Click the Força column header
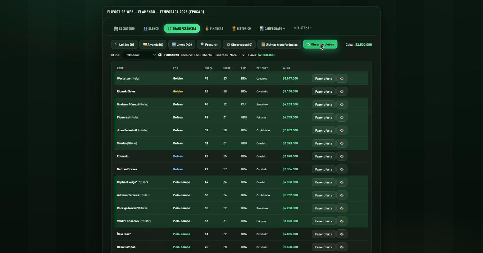The height and width of the screenshot is (253, 483). (x=209, y=68)
